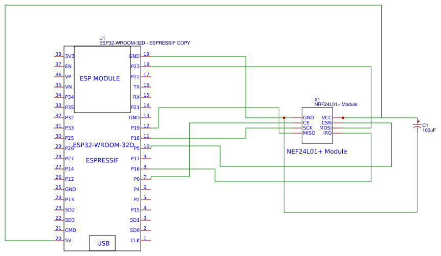The height and width of the screenshot is (256, 441).
Task: Select the CSN pin on NRF24L01 module
Action: (x=326, y=123)
